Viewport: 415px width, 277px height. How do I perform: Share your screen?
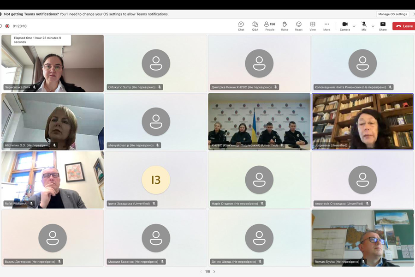click(x=383, y=26)
